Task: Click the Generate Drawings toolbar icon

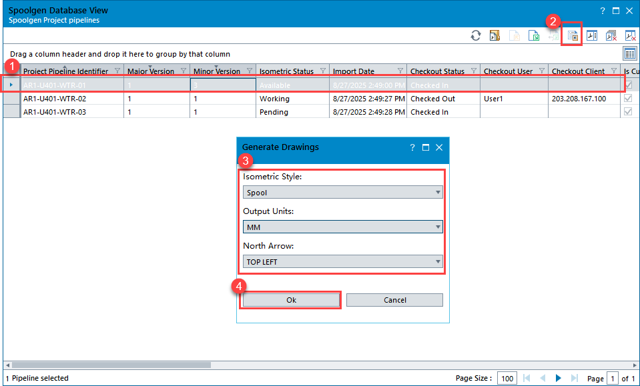Action: (572, 36)
